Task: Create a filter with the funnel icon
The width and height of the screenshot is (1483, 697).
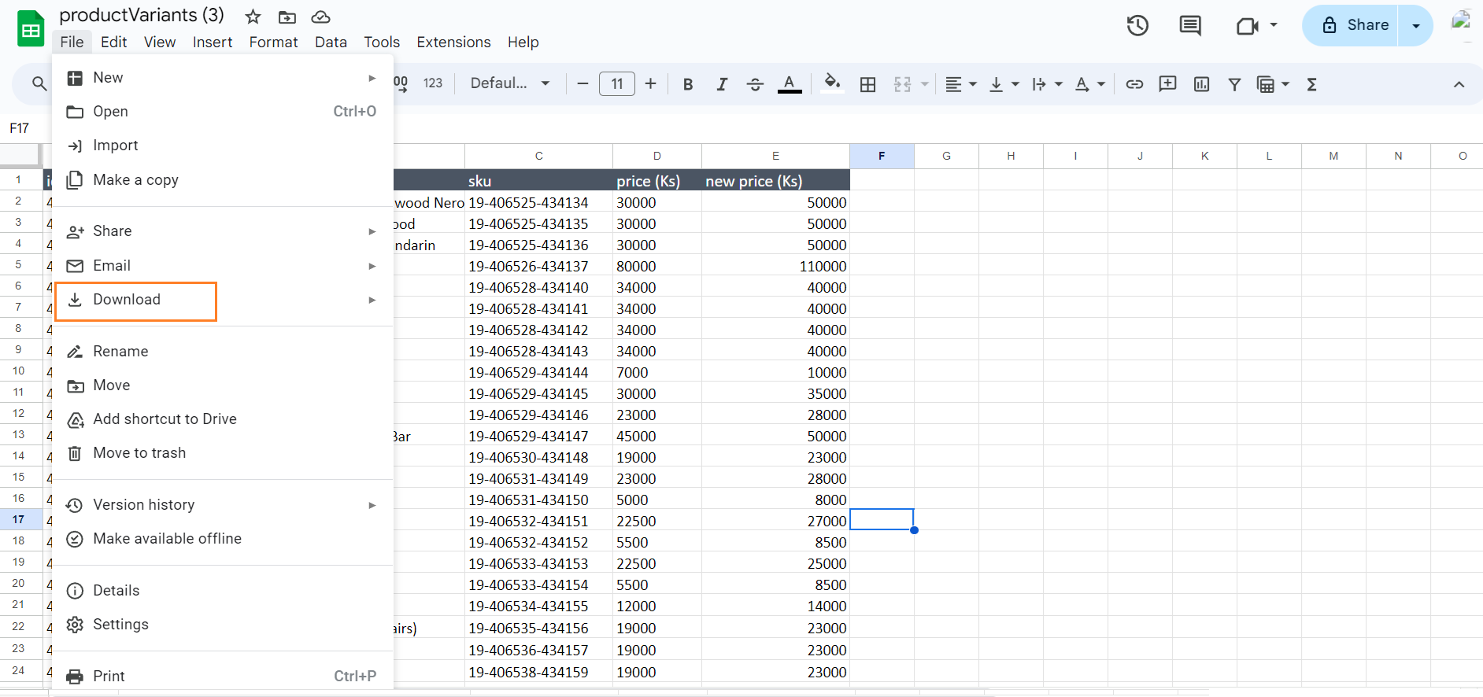Action: click(x=1234, y=84)
